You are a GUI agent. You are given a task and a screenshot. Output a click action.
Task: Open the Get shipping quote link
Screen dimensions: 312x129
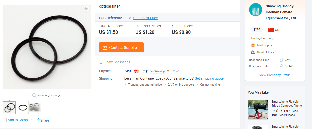(x=209, y=78)
